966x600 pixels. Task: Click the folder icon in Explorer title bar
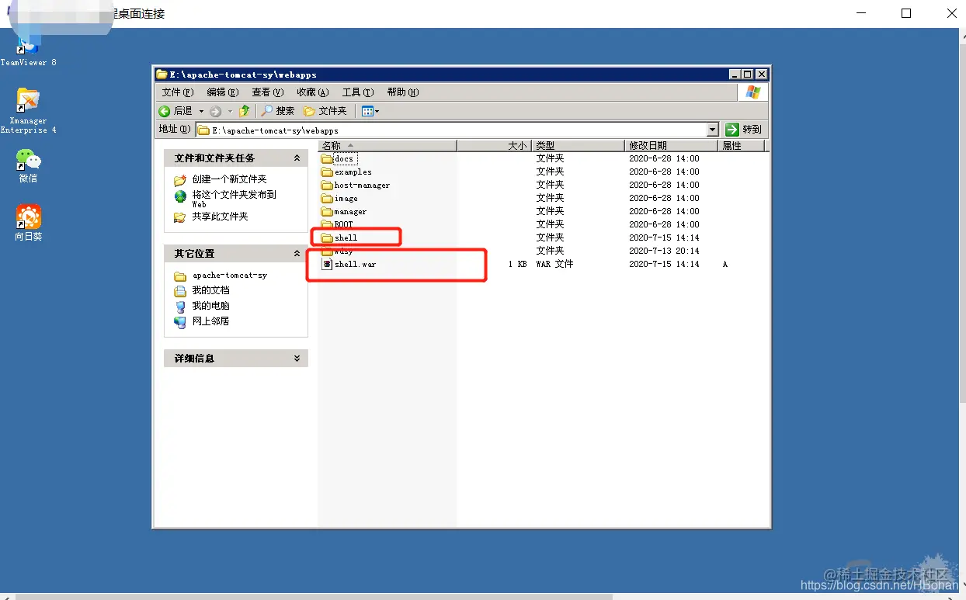[162, 75]
